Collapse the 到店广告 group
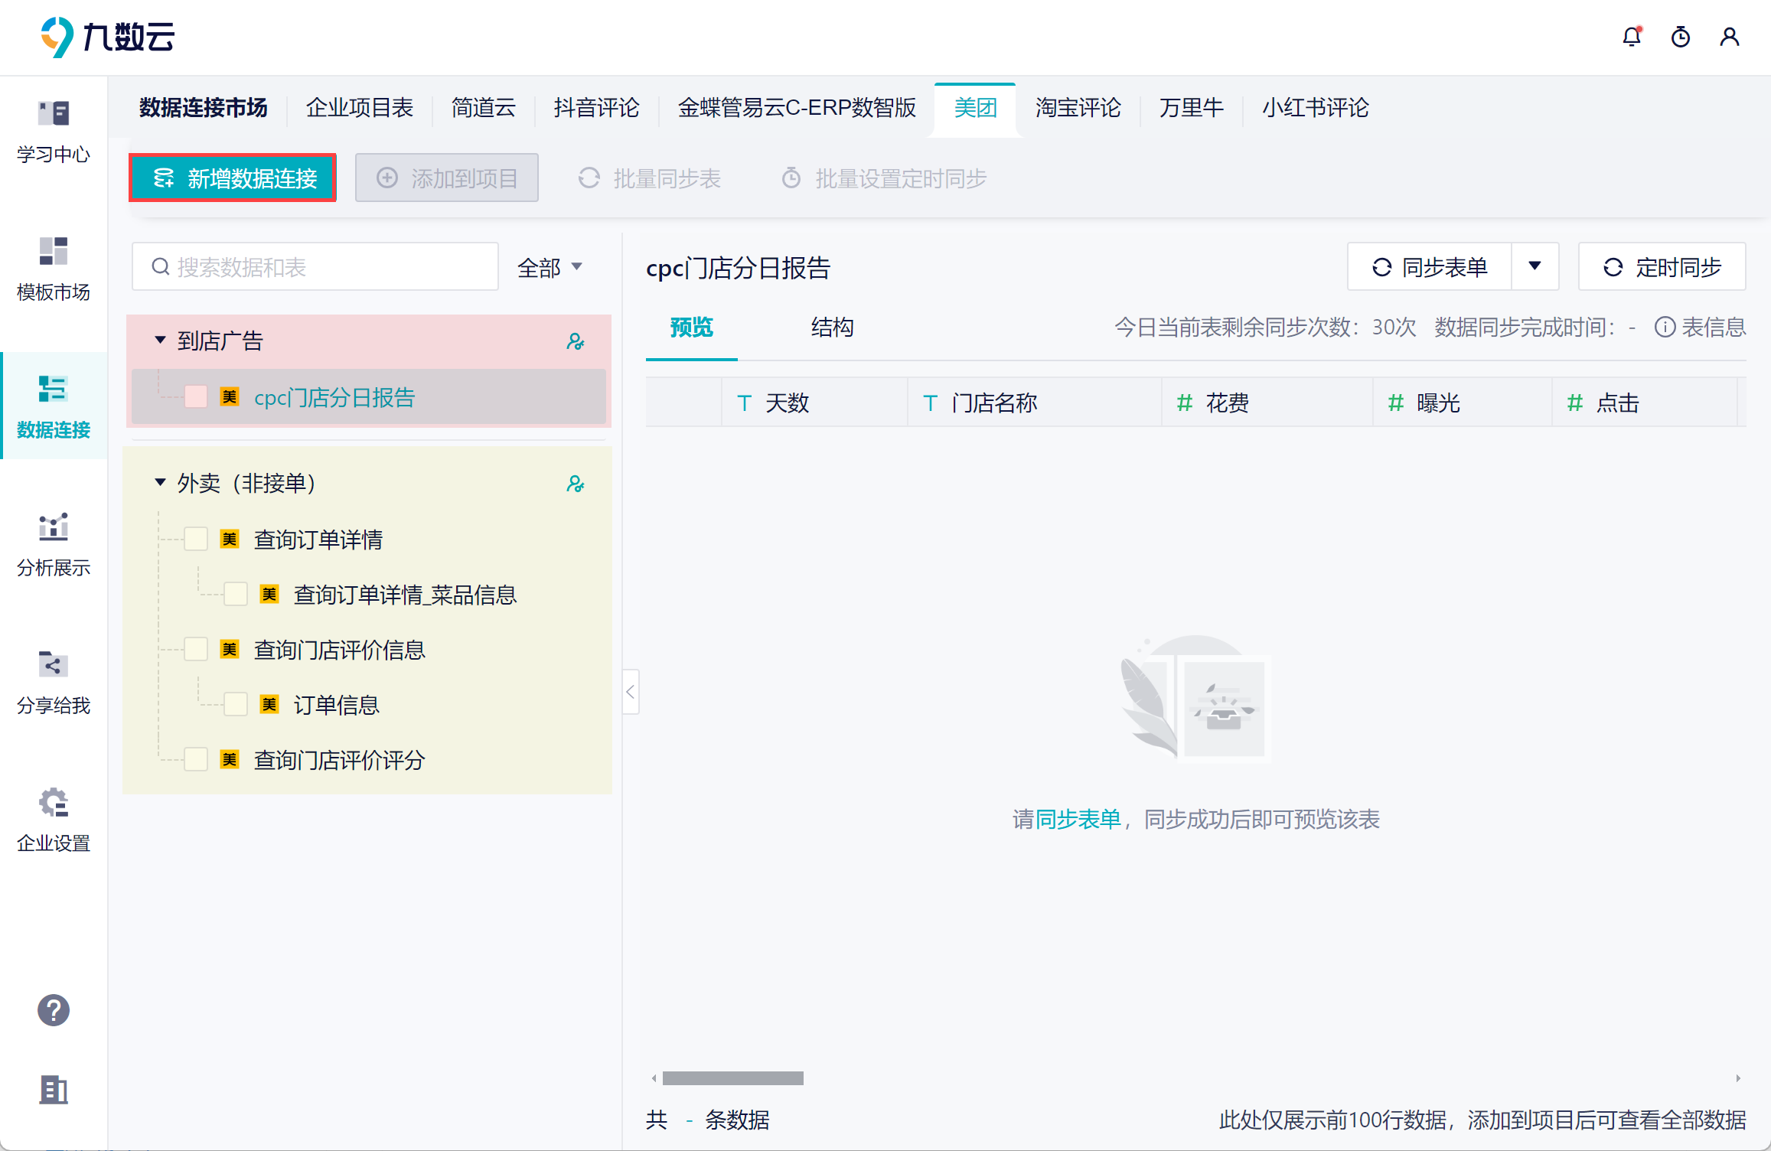 click(x=160, y=340)
